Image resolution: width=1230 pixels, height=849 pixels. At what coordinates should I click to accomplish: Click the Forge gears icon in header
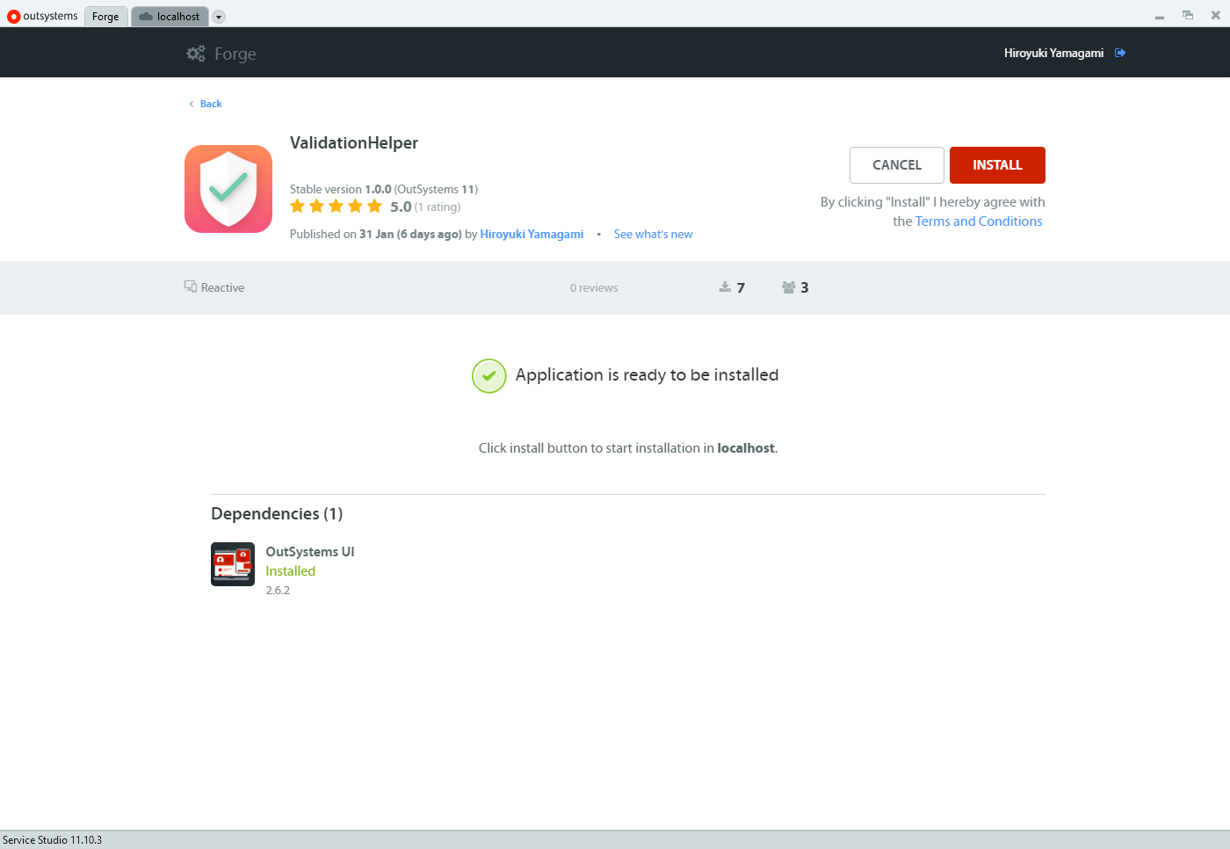point(196,54)
